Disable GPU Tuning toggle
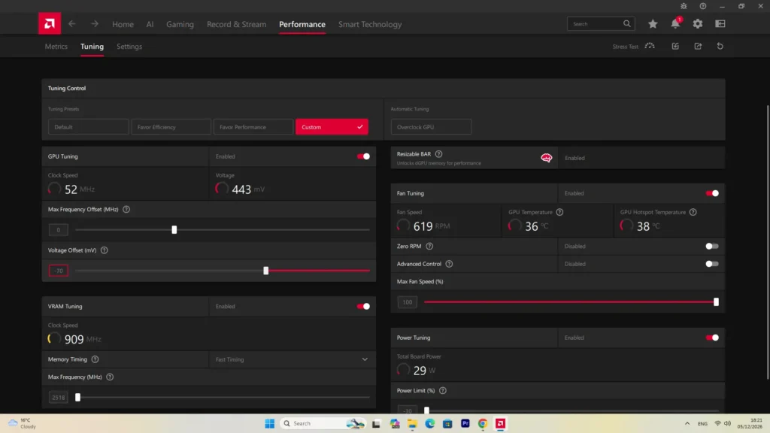Image resolution: width=770 pixels, height=433 pixels. pyautogui.click(x=363, y=156)
